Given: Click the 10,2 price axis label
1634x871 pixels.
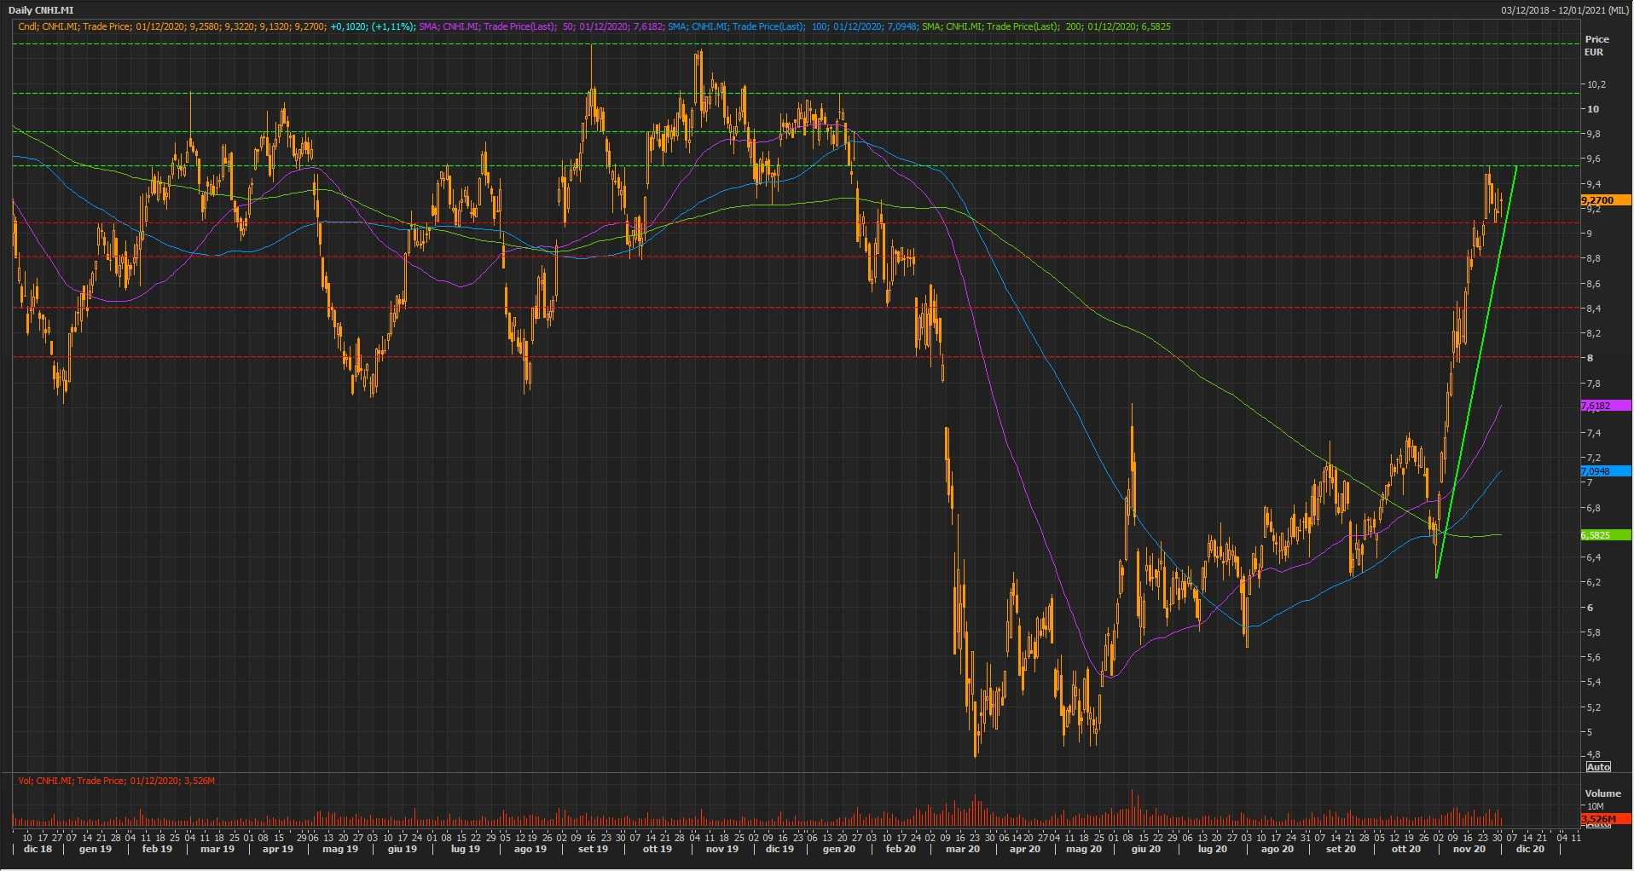Looking at the screenshot, I should click(1596, 84).
